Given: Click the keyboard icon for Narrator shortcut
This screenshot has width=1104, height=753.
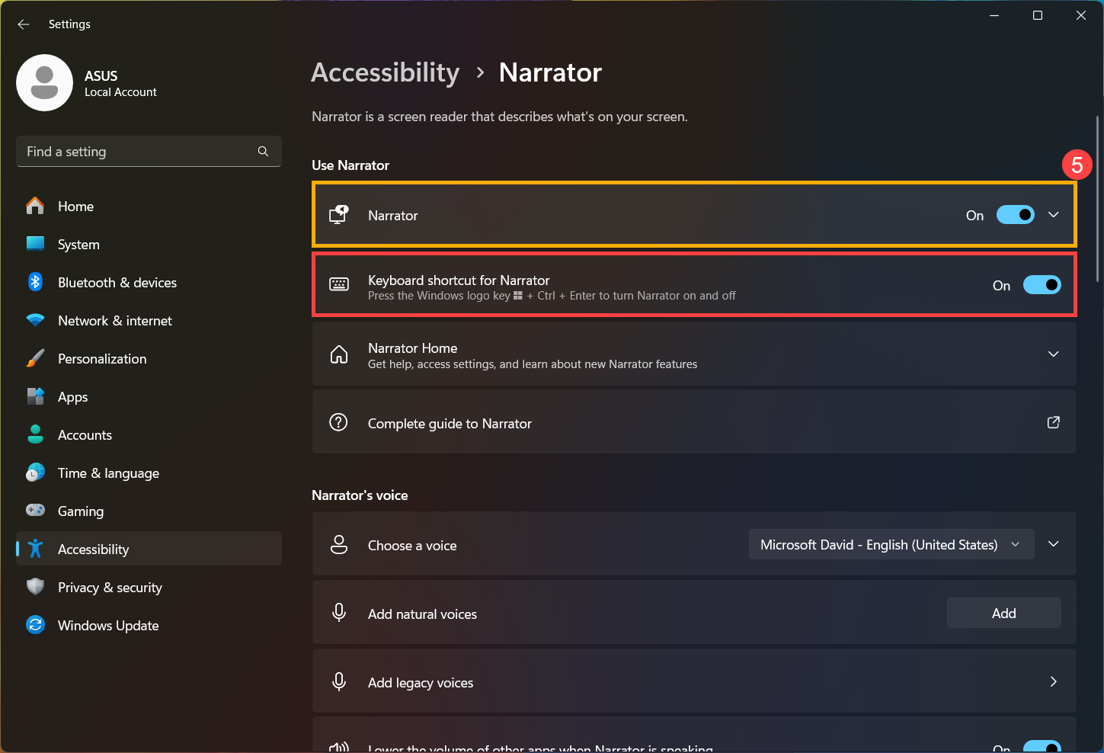Looking at the screenshot, I should [x=339, y=284].
